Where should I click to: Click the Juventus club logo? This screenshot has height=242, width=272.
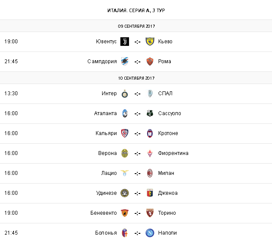pyautogui.click(x=125, y=42)
